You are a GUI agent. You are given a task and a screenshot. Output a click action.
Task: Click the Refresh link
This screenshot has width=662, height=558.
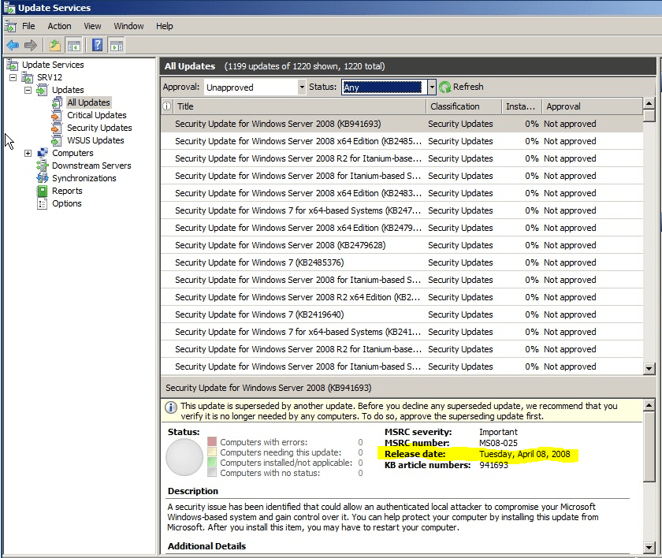pyautogui.click(x=468, y=87)
